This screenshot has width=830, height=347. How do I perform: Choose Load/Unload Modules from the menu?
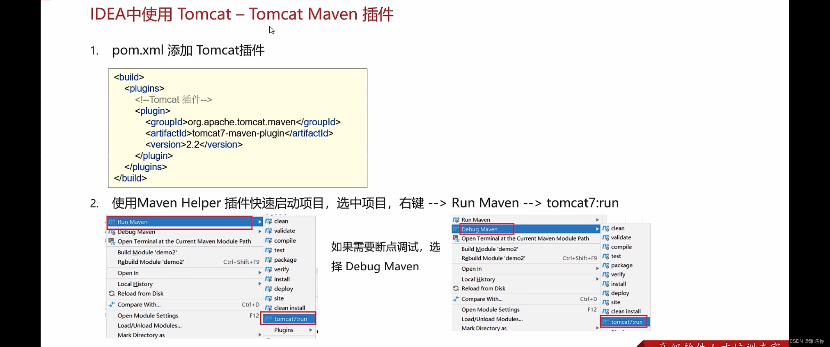149,325
